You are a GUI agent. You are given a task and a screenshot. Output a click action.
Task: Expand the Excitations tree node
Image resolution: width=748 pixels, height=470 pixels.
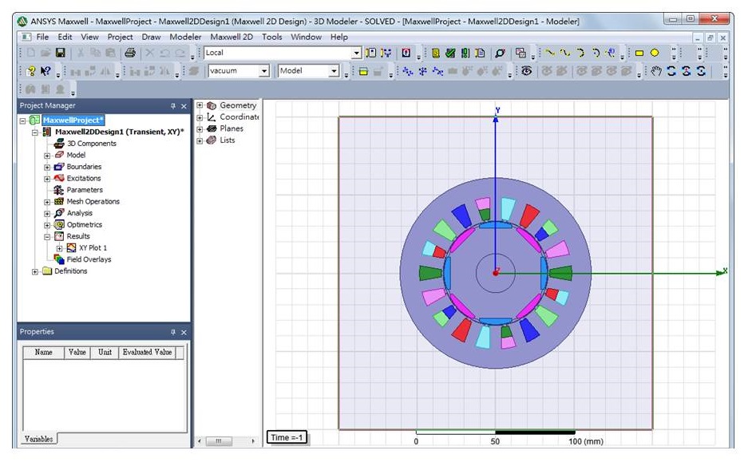(48, 179)
